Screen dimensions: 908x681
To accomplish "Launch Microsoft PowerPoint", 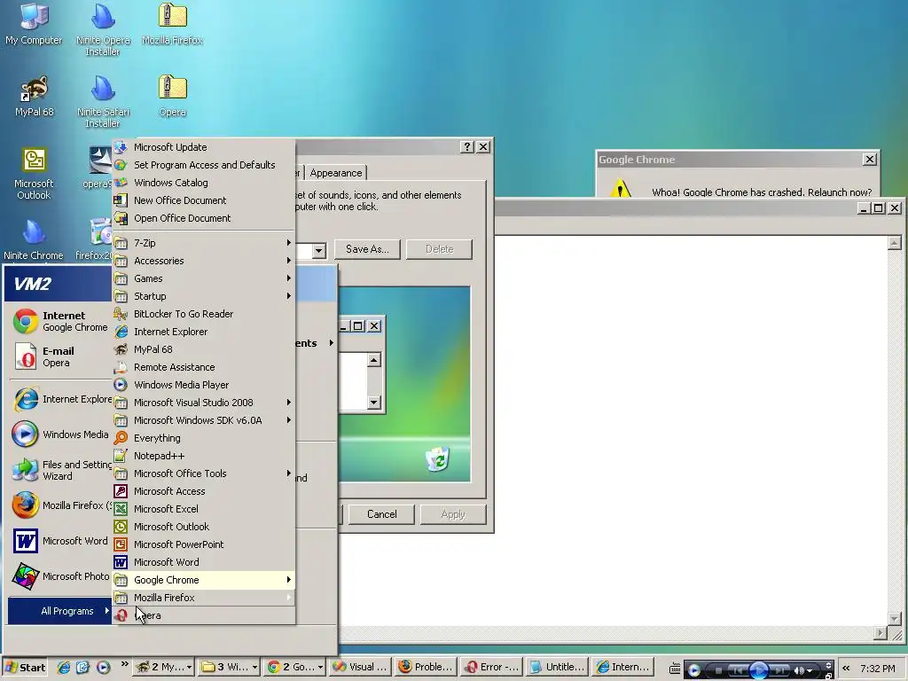I will [x=203, y=544].
